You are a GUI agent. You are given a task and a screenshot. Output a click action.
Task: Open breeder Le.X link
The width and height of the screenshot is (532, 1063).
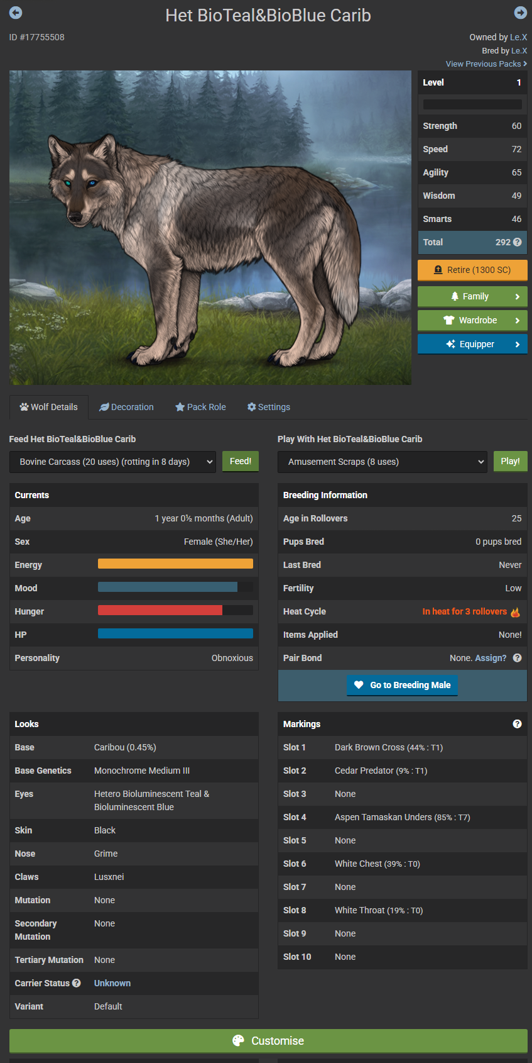519,50
